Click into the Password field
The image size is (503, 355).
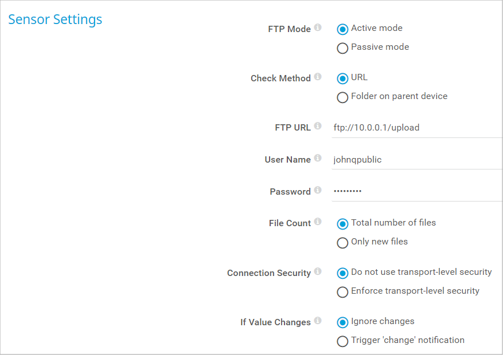pyautogui.click(x=416, y=191)
